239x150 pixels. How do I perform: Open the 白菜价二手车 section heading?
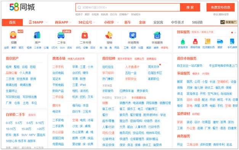[15, 114]
